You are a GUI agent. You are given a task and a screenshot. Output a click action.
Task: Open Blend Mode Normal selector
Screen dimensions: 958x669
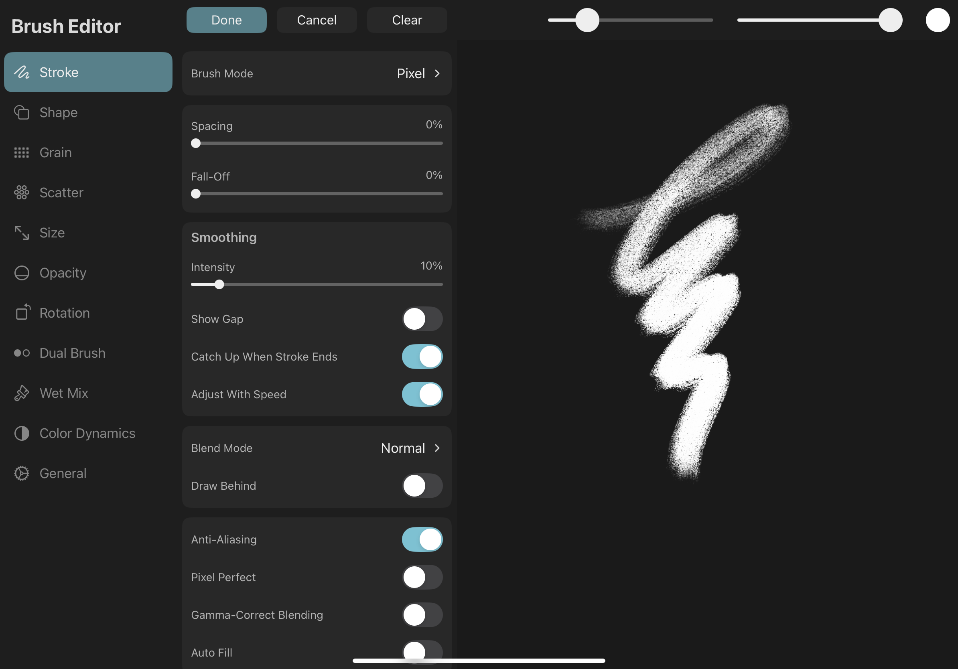pyautogui.click(x=317, y=448)
